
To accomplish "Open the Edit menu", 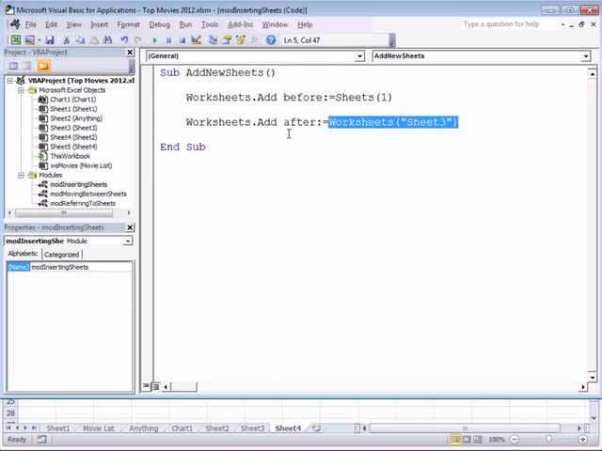I will 51,24.
